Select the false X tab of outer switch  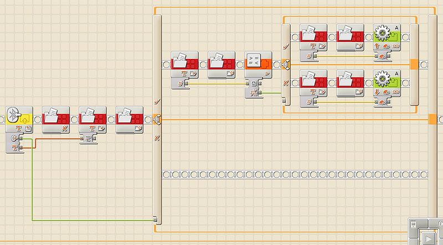coord(157,137)
